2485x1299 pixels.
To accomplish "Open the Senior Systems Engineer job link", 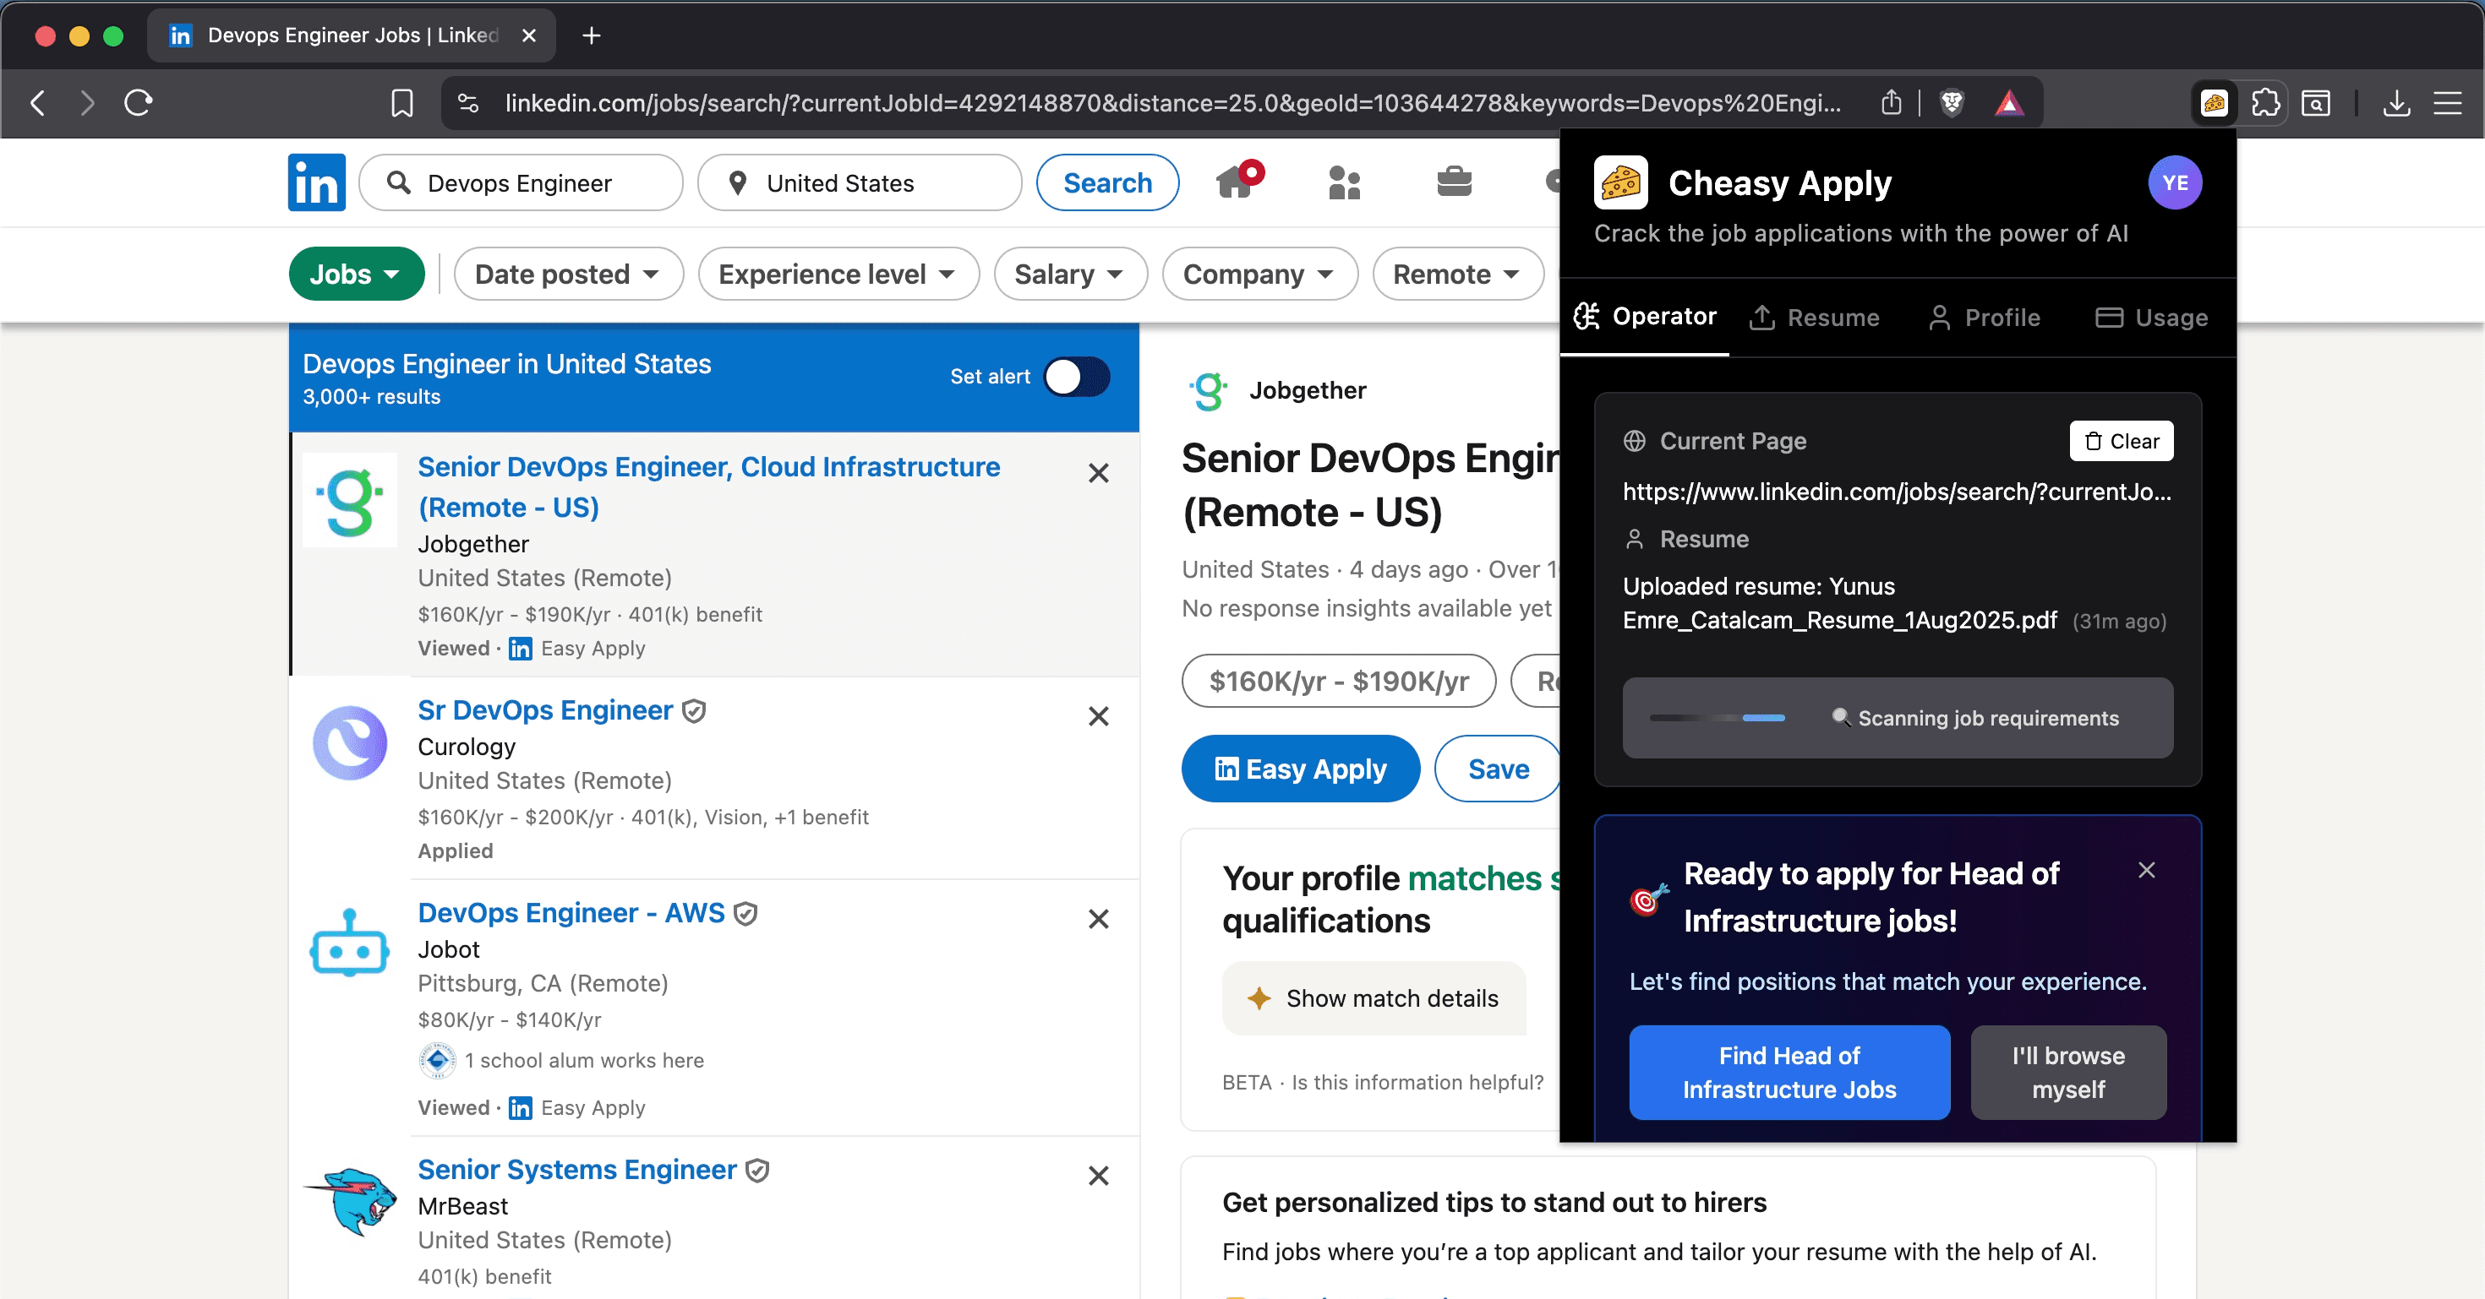I will tap(576, 1170).
